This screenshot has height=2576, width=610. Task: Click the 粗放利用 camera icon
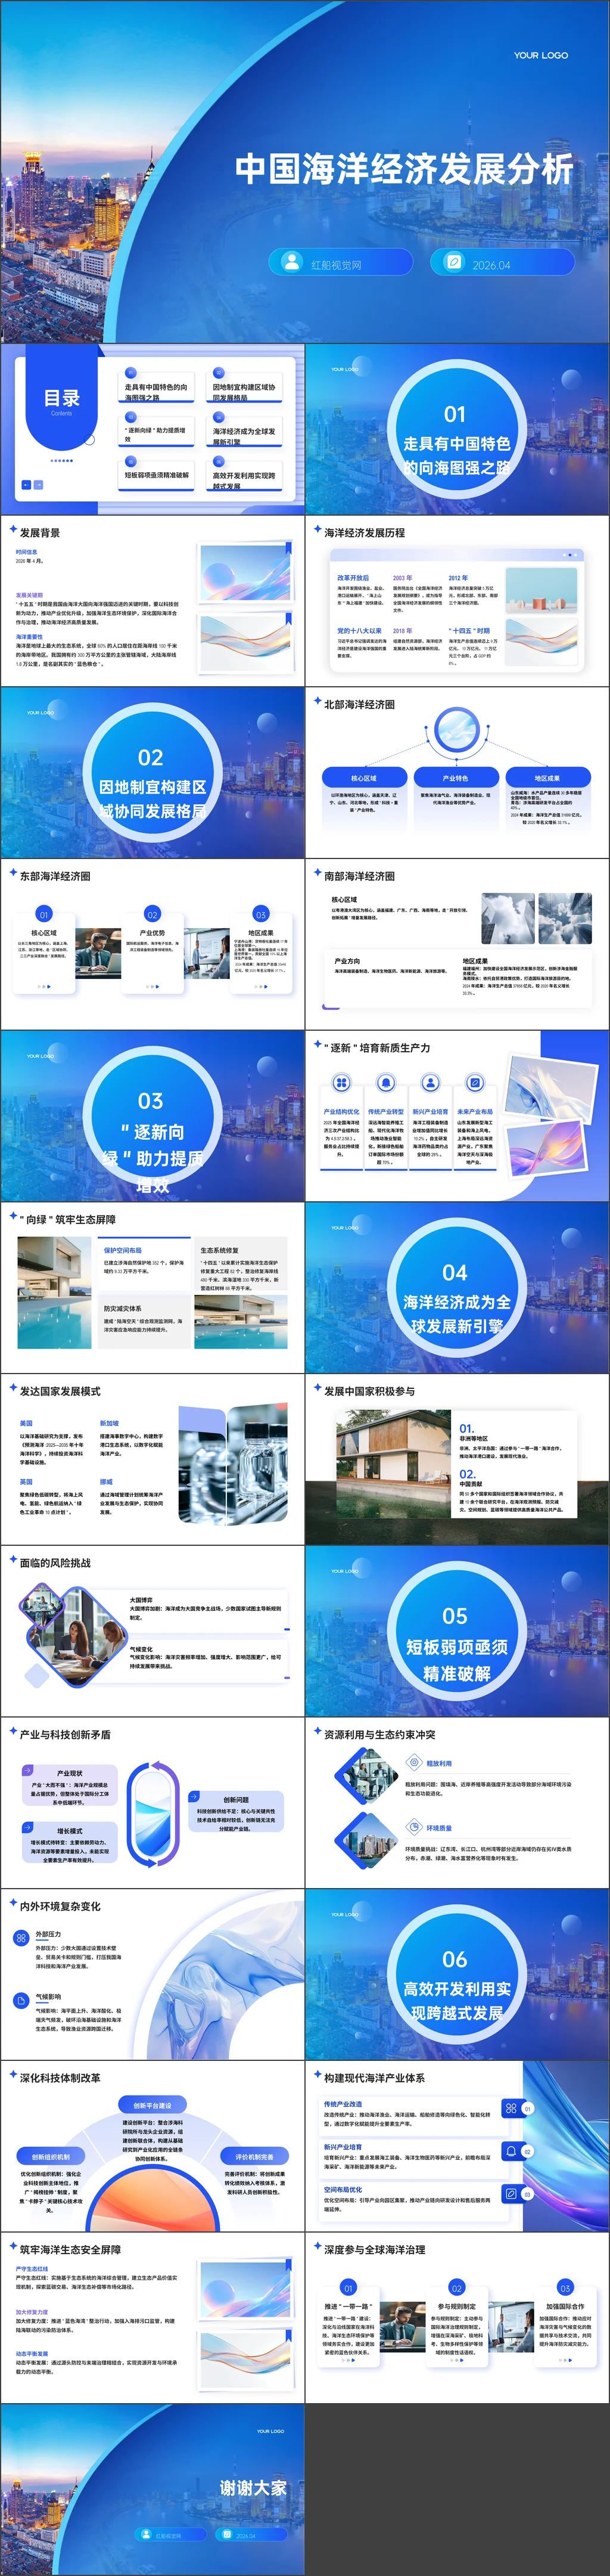pyautogui.click(x=415, y=1763)
